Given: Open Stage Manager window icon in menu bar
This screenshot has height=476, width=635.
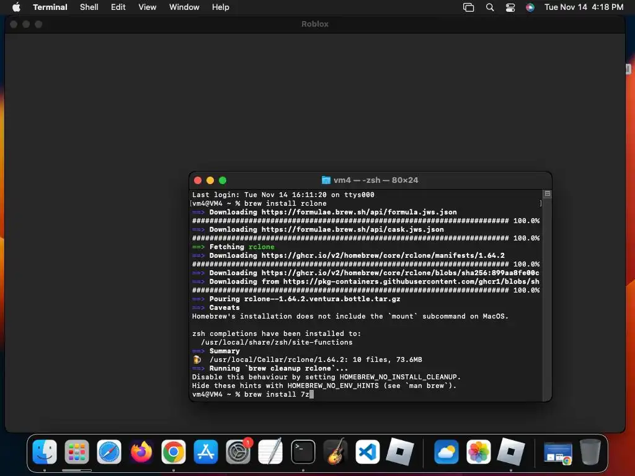Looking at the screenshot, I should click(469, 7).
